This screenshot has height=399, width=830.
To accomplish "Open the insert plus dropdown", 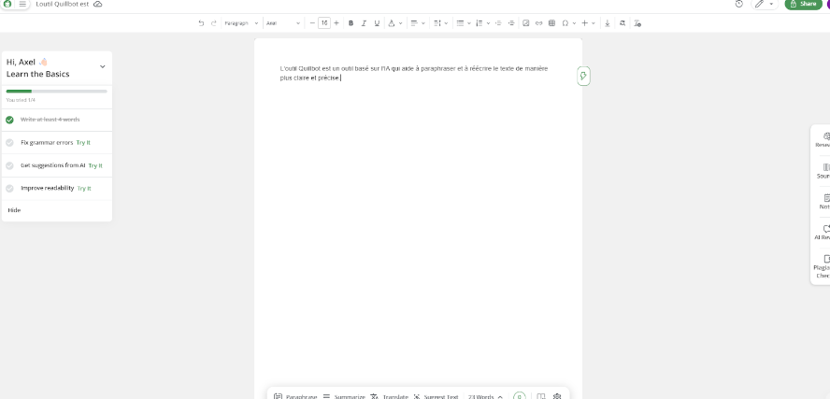I will coord(588,23).
